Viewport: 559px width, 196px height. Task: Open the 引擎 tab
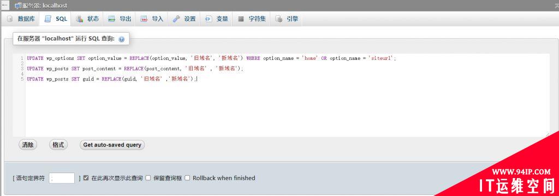click(x=287, y=19)
